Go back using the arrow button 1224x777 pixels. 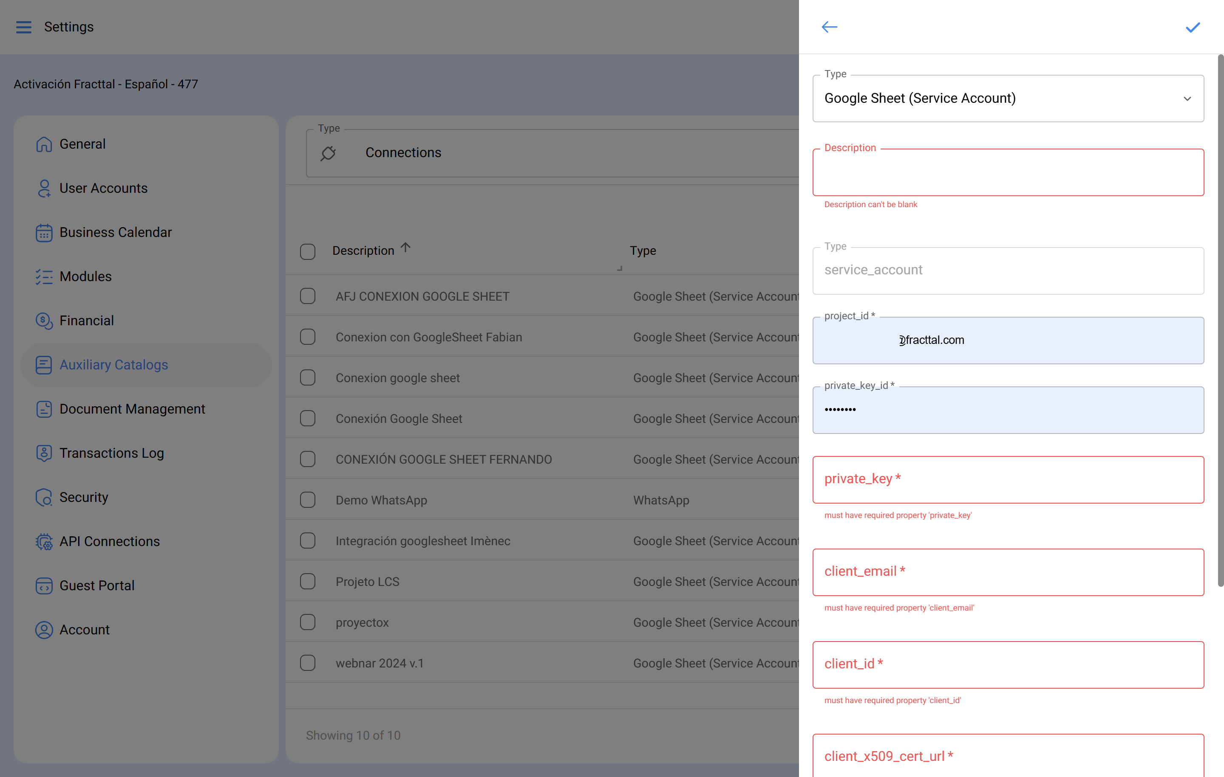pos(829,27)
